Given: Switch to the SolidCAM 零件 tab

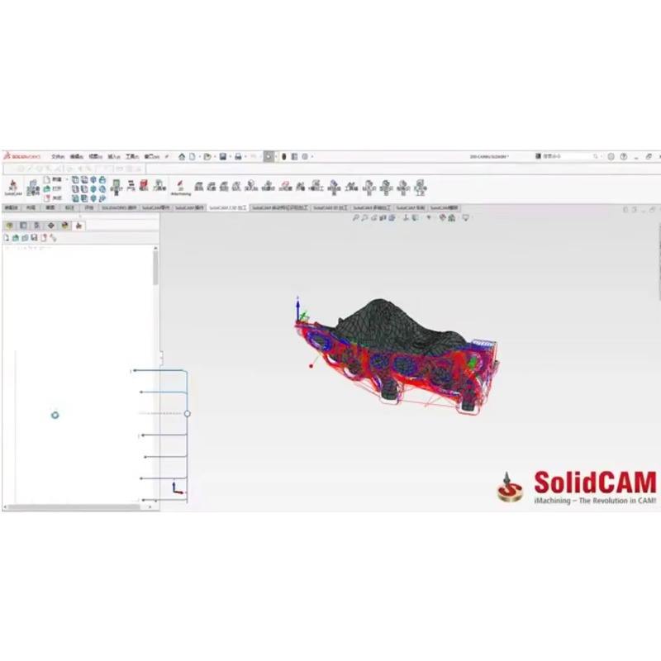Looking at the screenshot, I should 155,208.
